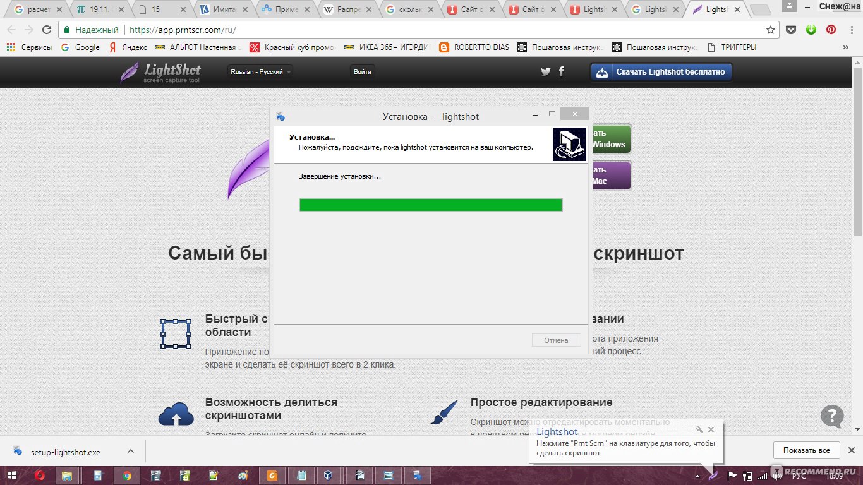Click the purple Mac download button behind the installer
The image size is (863, 485).
610,175
